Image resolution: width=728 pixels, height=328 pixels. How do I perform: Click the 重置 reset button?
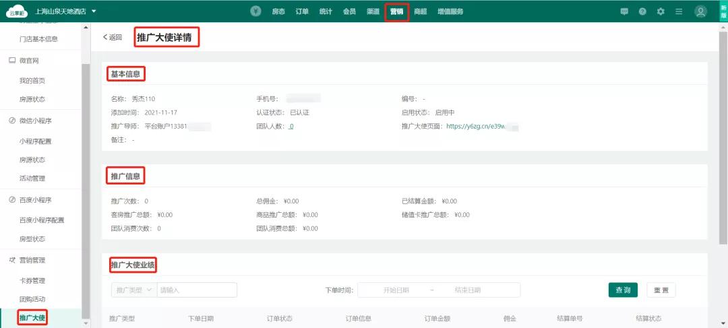pos(661,290)
